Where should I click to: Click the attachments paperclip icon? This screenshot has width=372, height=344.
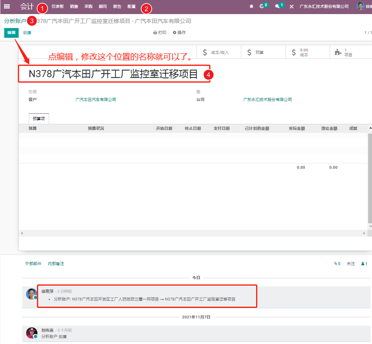click(x=337, y=264)
